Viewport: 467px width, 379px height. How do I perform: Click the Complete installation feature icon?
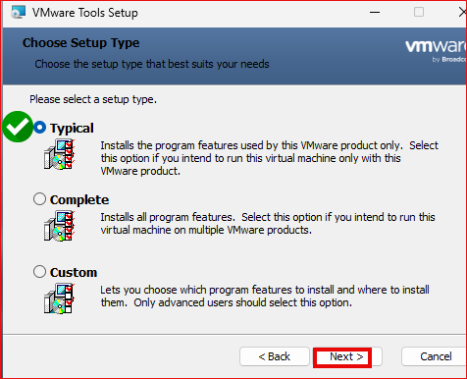click(x=59, y=226)
